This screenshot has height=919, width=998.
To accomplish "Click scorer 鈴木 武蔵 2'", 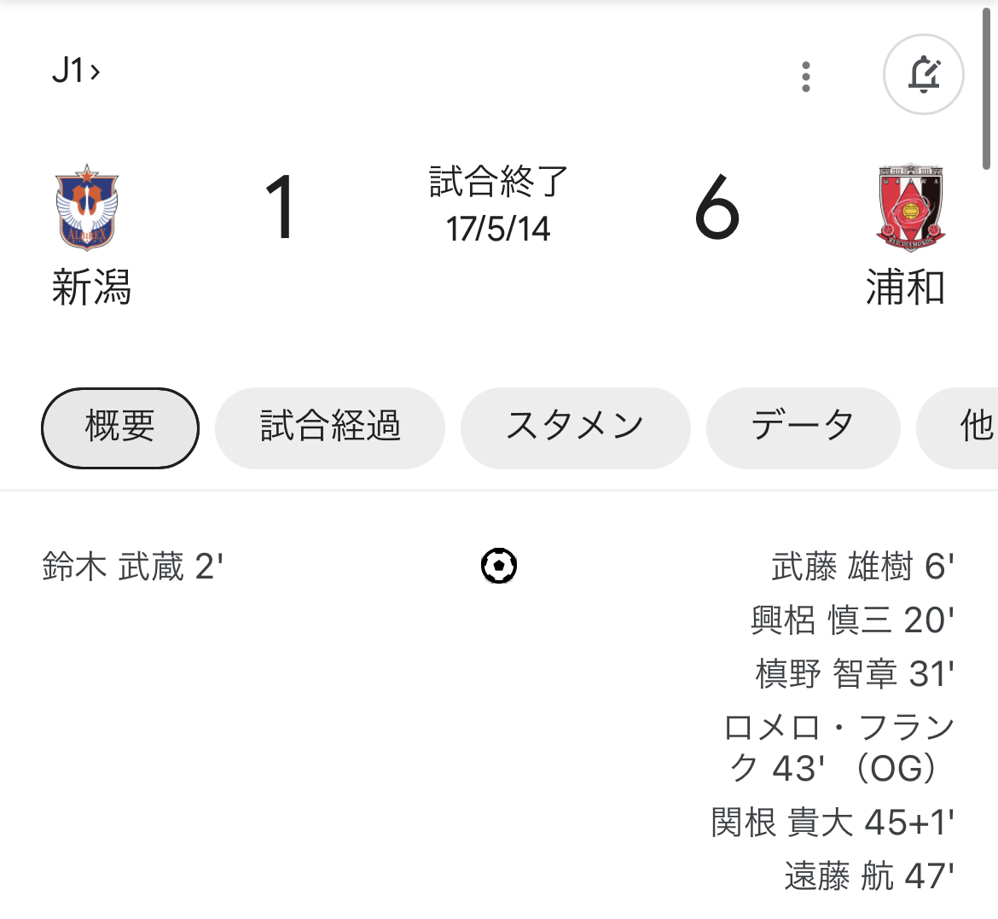I will pos(133,567).
